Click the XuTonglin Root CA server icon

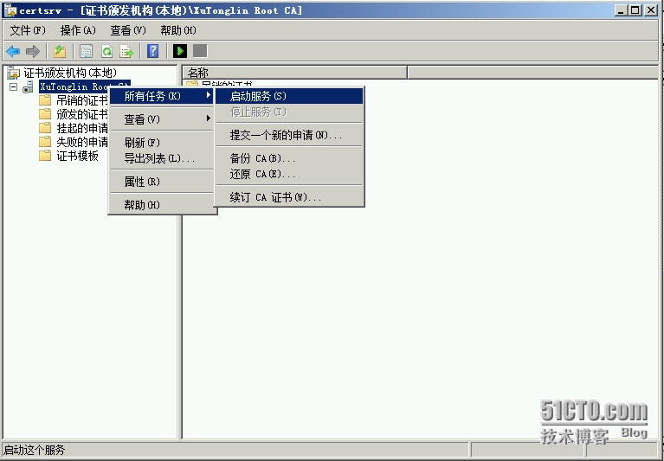[28, 87]
